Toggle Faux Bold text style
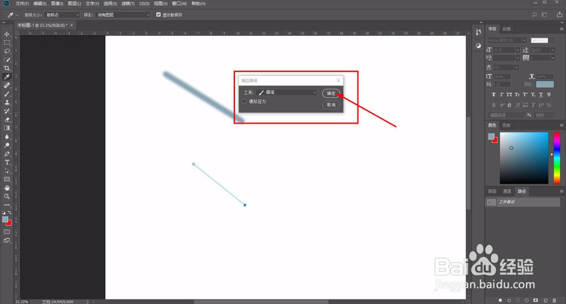Screen dimensions: 566x304 tap(494, 95)
